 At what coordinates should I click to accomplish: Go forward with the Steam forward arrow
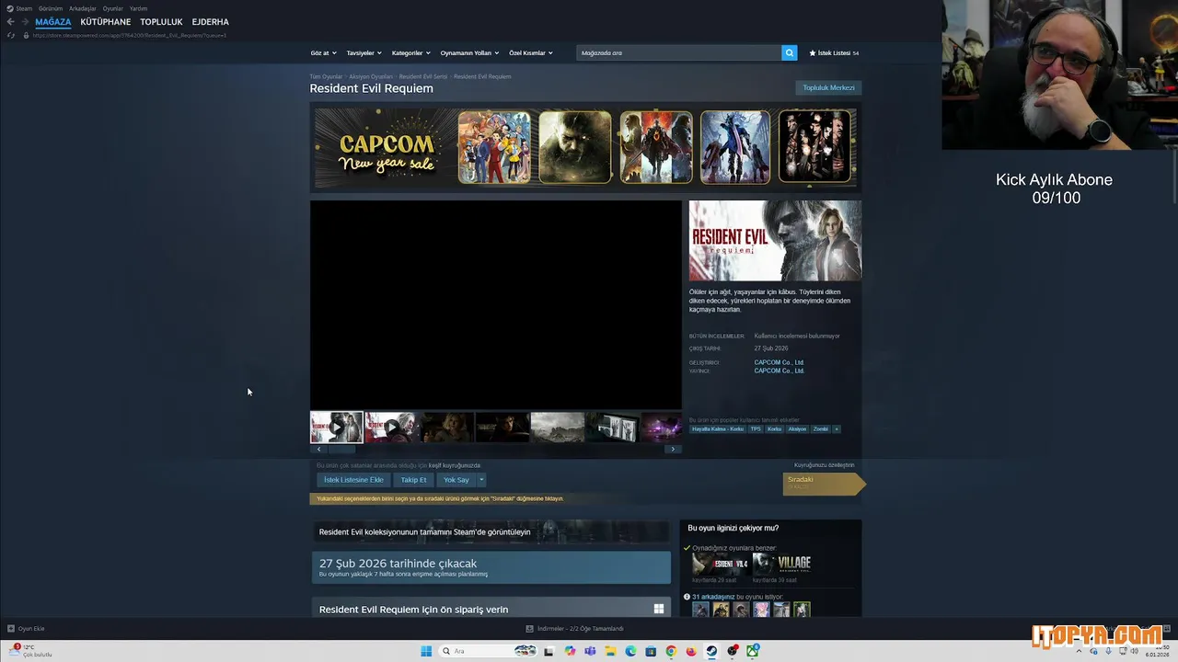(x=25, y=22)
